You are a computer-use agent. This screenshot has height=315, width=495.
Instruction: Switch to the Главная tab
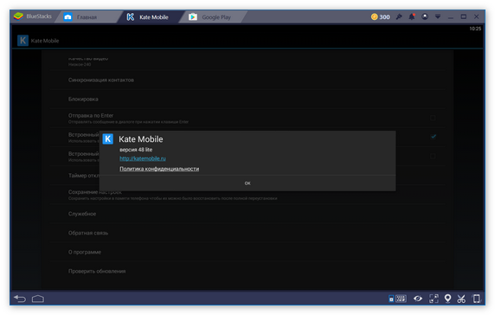[87, 17]
